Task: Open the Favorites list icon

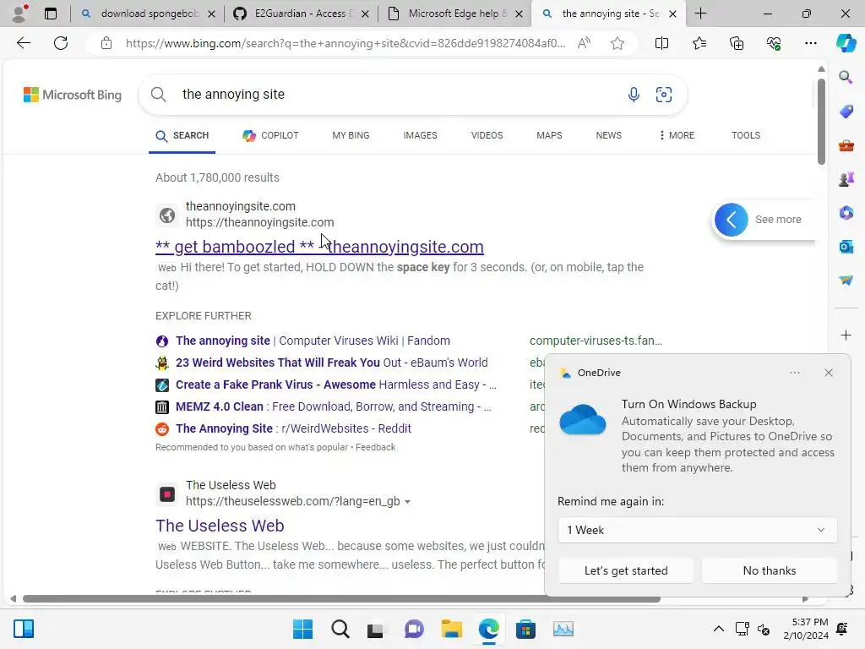Action: pos(699,43)
